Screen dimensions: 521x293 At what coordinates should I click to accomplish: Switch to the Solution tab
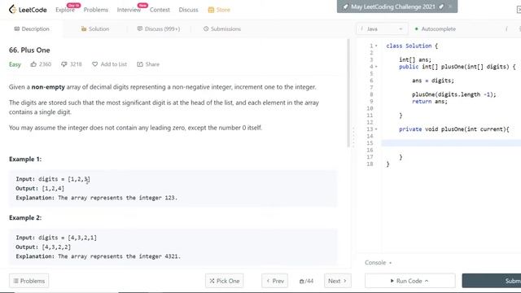[95, 29]
